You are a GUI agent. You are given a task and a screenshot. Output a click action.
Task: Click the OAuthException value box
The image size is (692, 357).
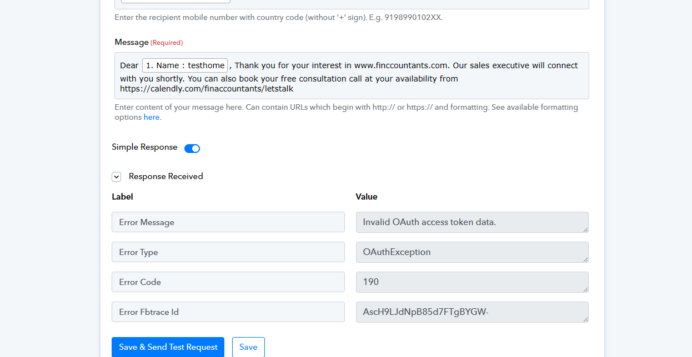472,252
